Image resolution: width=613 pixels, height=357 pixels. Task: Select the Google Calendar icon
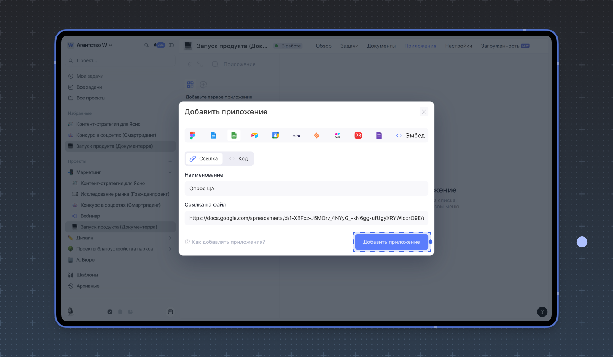click(275, 136)
